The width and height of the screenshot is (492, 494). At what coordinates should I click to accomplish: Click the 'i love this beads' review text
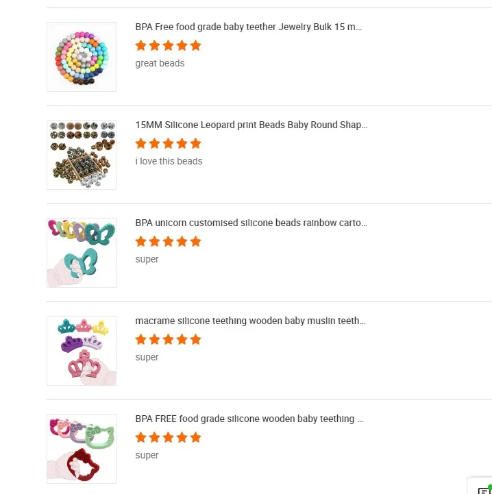point(169,162)
